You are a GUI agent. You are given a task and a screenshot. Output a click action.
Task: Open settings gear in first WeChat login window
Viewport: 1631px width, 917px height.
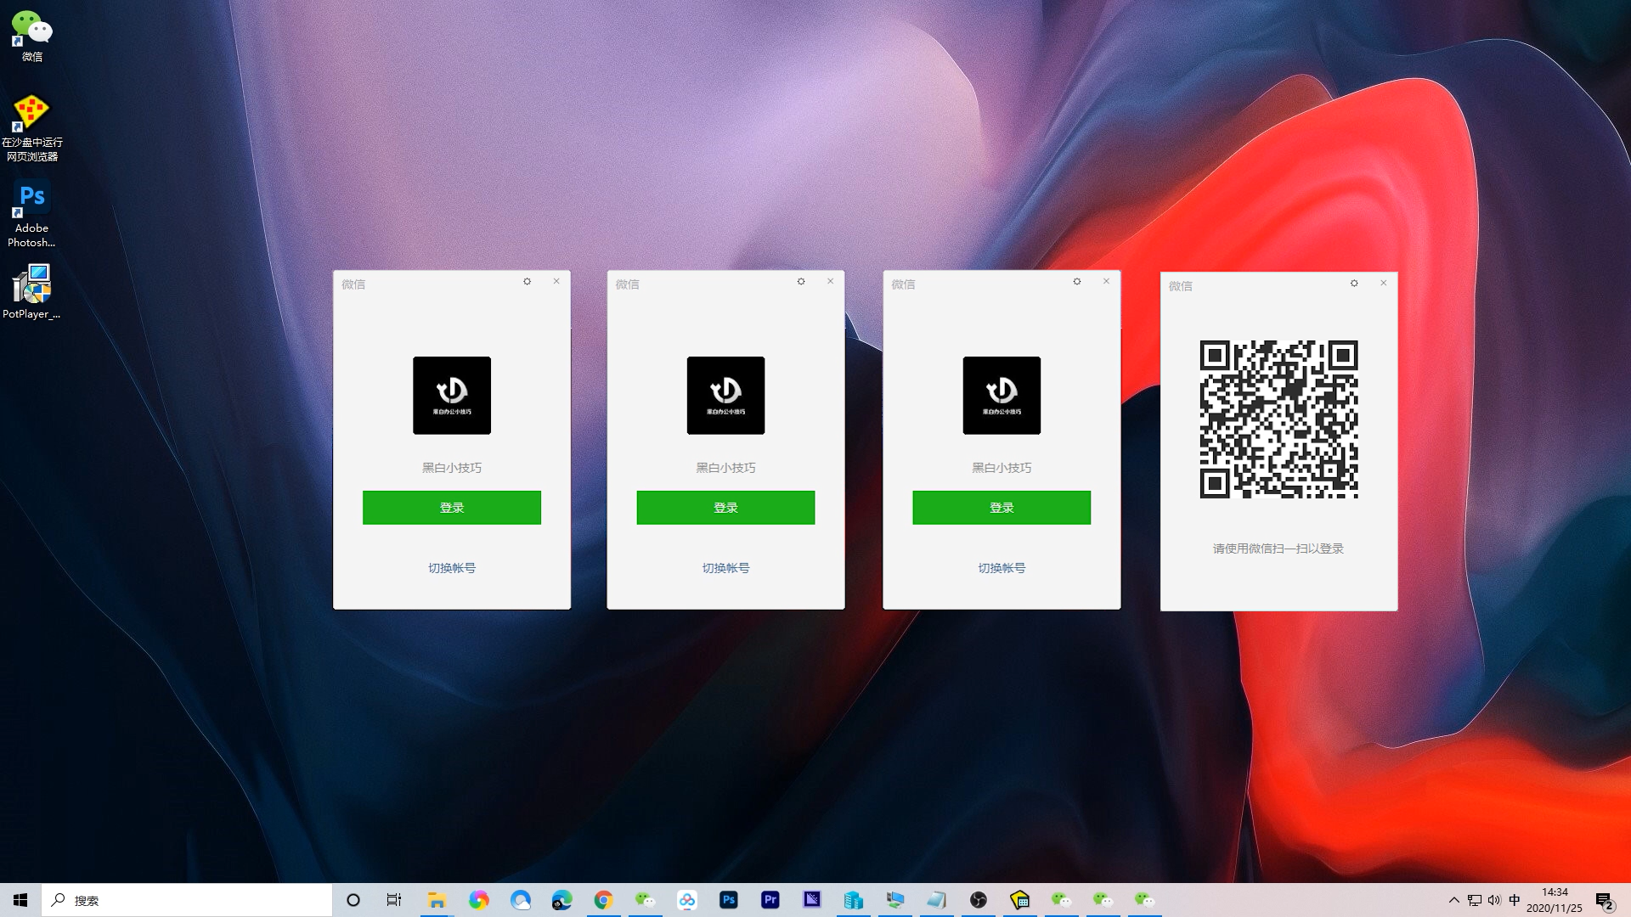(x=527, y=282)
